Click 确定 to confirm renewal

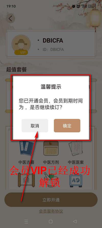coord(67,126)
